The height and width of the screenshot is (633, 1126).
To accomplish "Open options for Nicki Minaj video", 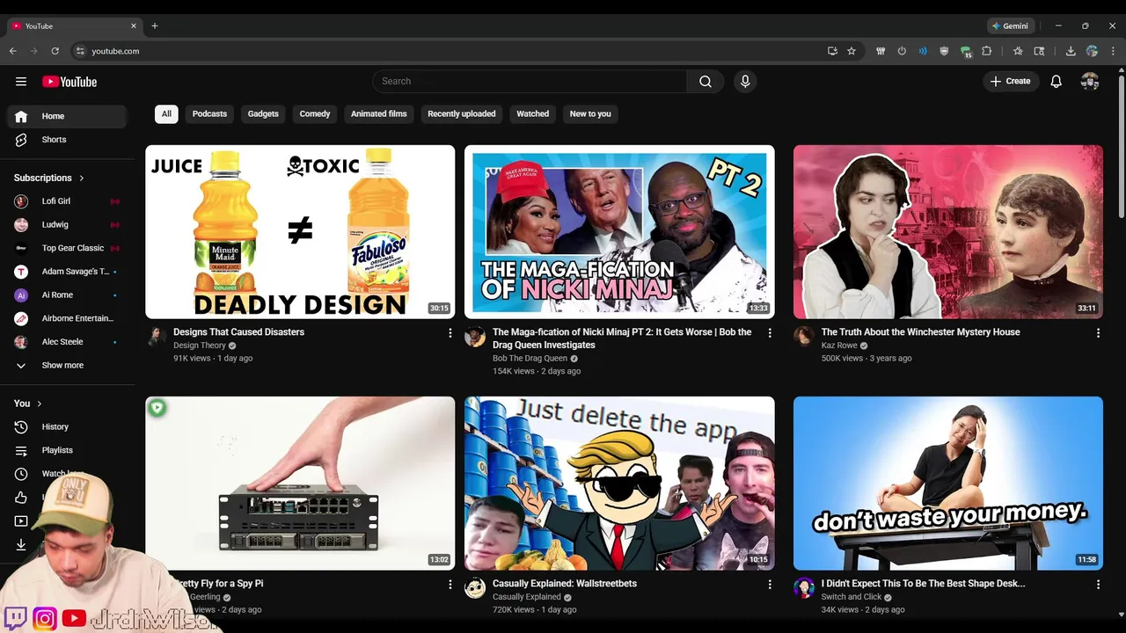I will coord(770,333).
